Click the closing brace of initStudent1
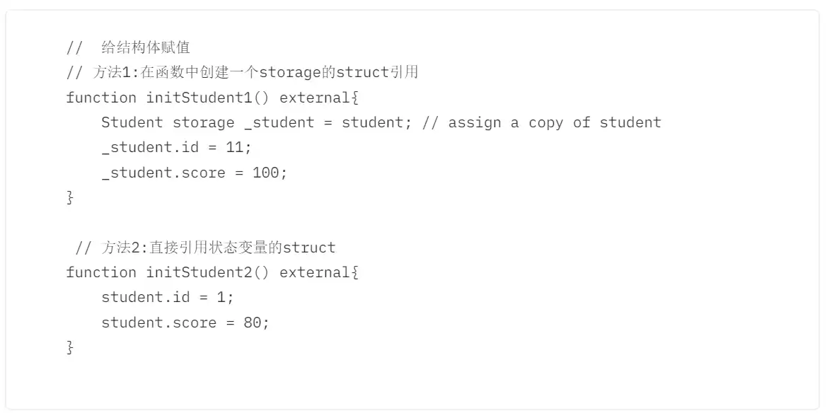This screenshot has height=418, width=827. (70, 198)
